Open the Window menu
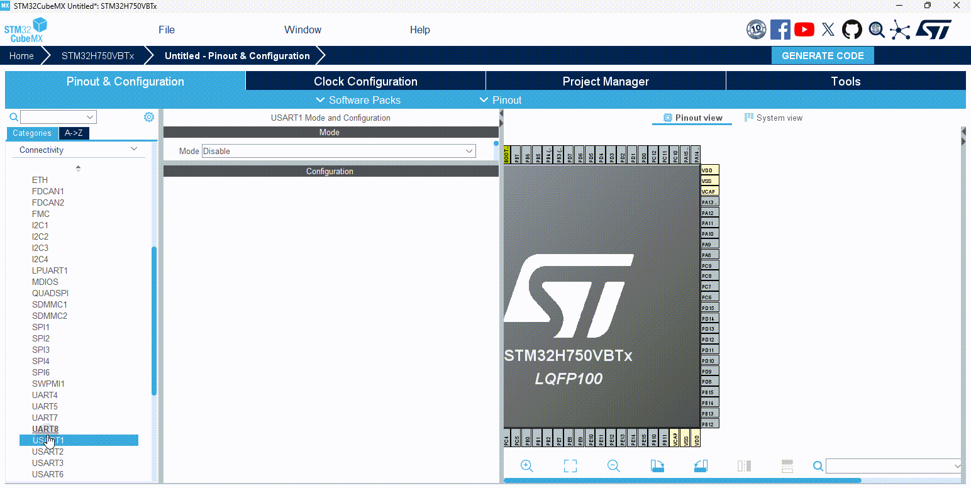The height and width of the screenshot is (488, 971). coord(302,30)
